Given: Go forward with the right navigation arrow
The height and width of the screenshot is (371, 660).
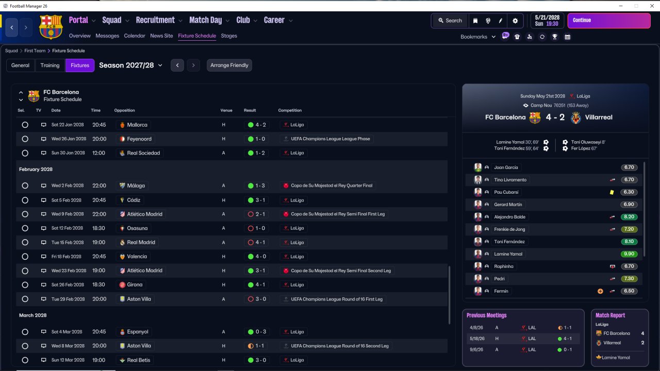Looking at the screenshot, I should point(26,27).
